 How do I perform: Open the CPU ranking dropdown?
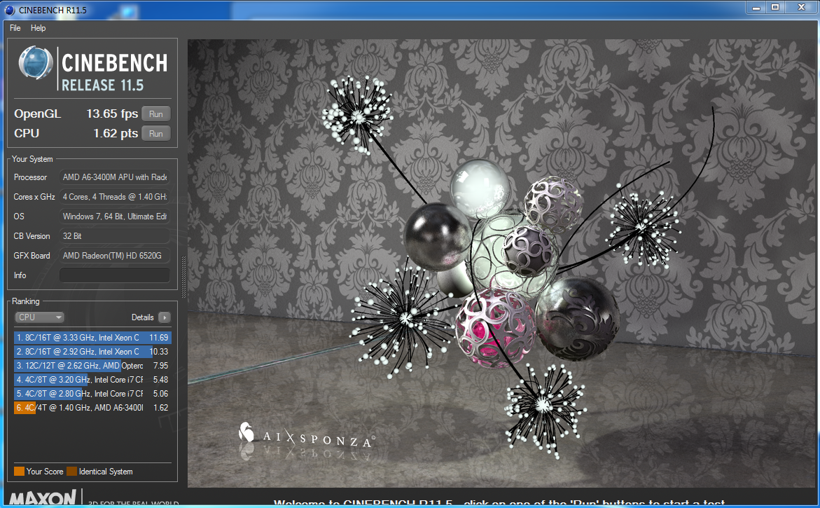39,317
